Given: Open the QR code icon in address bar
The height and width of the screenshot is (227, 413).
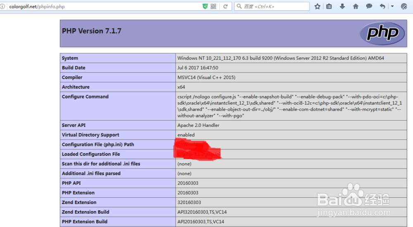Looking at the screenshot, I should point(214,6).
